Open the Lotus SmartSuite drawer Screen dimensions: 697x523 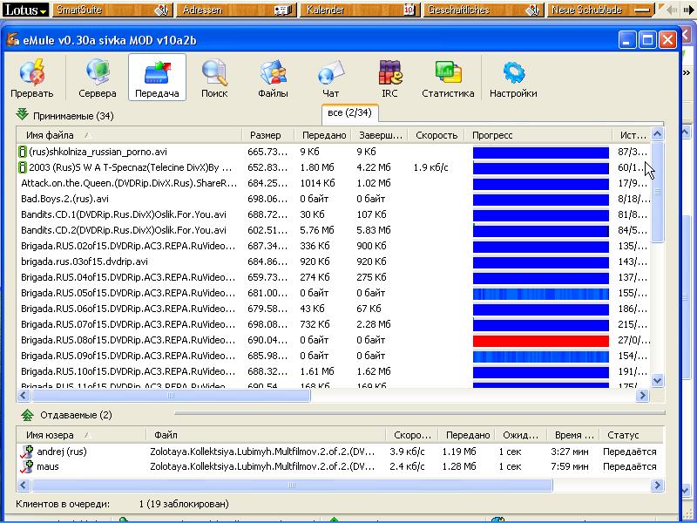(x=112, y=10)
